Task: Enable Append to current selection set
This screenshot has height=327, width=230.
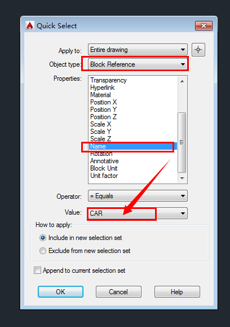Action: coord(37,271)
